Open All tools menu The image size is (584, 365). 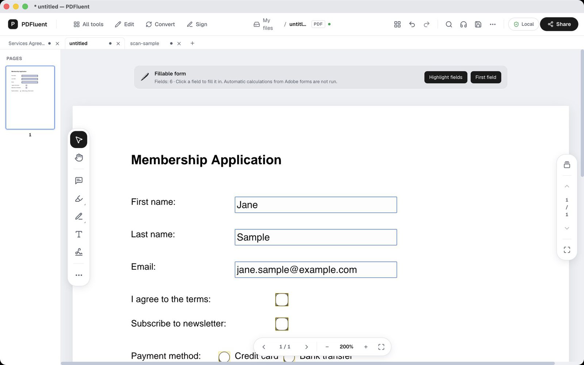pos(88,24)
